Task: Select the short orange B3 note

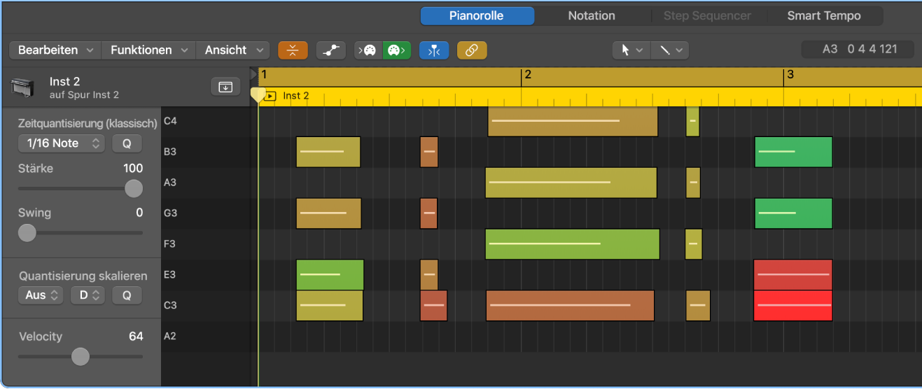Action: coord(429,152)
